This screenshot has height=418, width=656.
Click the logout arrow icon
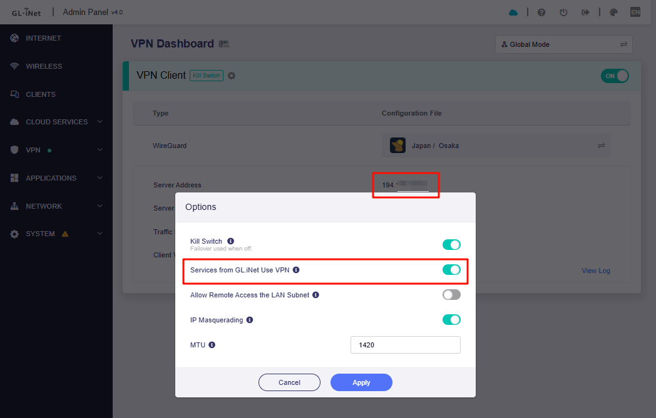tap(585, 12)
